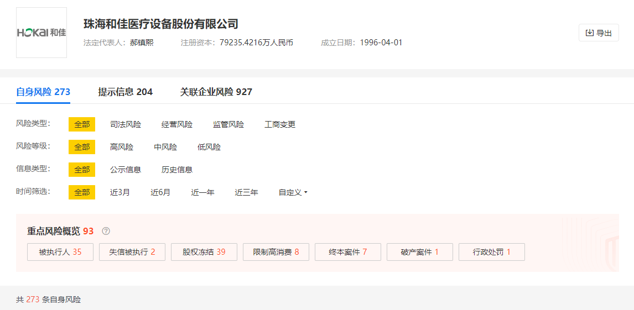Open the 破产案件 1 risk category
Image resolution: width=634 pixels, height=310 pixels.
(x=420, y=252)
